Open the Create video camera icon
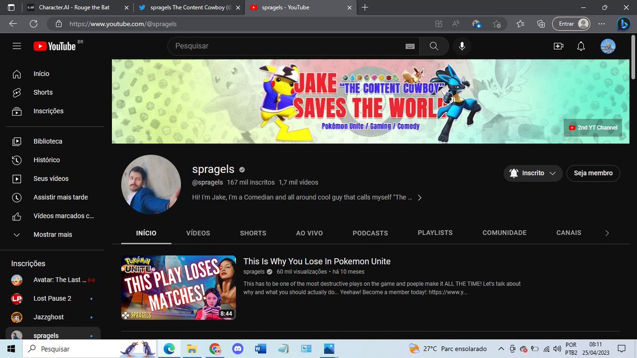This screenshot has height=358, width=637. 558,46
